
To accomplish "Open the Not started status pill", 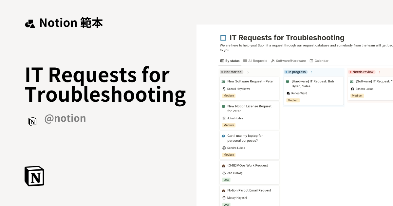I will pos(231,72).
